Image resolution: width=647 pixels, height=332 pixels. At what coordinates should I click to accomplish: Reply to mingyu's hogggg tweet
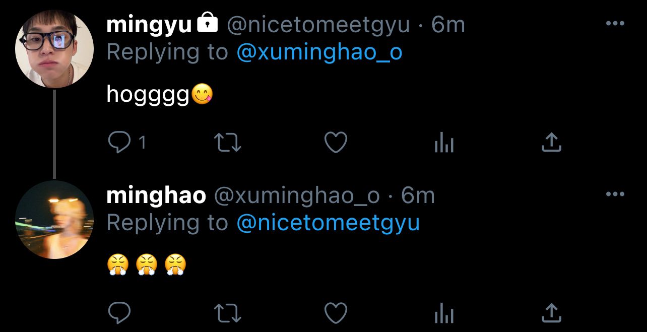119,143
